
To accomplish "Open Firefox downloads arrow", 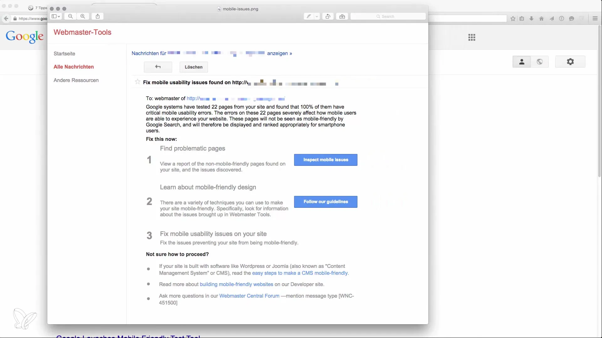I will pos(531,18).
